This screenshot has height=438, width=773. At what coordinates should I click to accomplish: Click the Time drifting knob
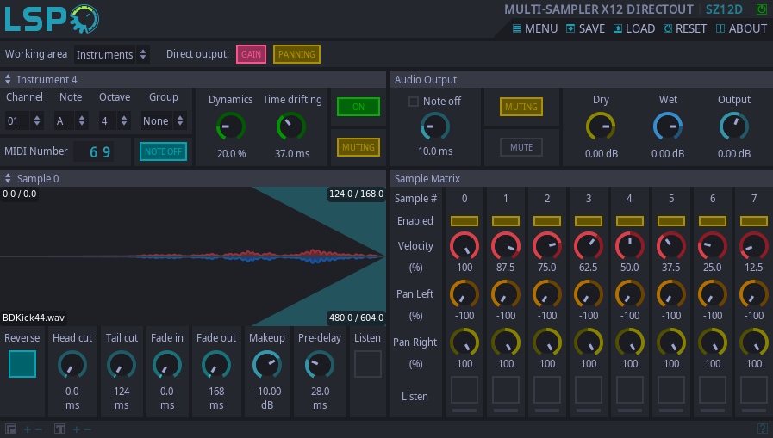point(291,126)
